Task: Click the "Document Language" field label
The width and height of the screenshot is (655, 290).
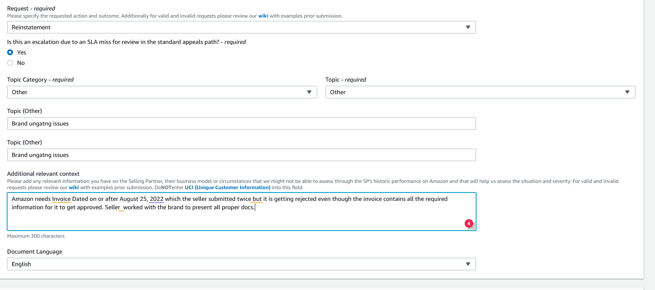Action: pos(34,252)
